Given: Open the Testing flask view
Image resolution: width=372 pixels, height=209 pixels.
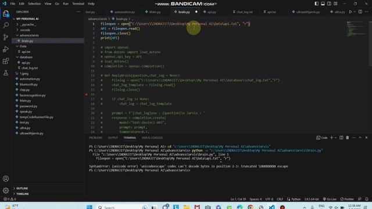Looking at the screenshot, I should [6, 73].
